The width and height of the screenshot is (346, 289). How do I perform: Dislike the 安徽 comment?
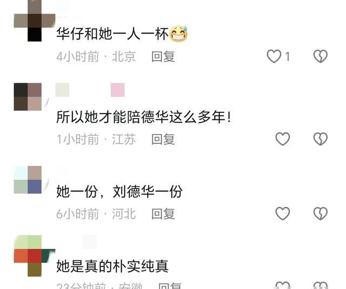(321, 285)
